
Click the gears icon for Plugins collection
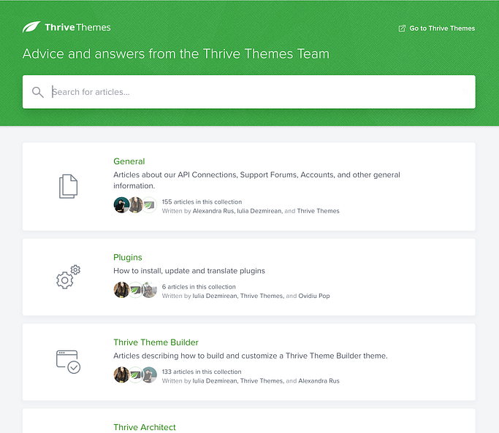point(68,277)
